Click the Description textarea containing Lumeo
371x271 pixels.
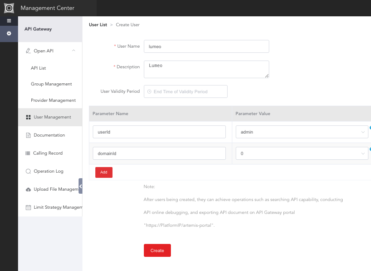(x=206, y=69)
